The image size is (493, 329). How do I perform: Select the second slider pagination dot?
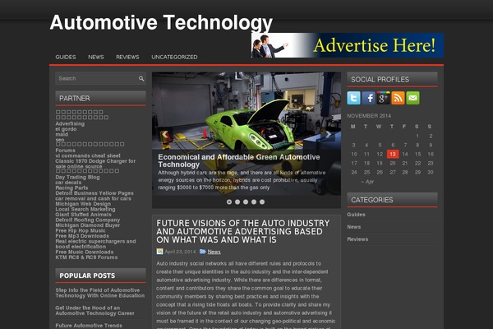point(237,202)
